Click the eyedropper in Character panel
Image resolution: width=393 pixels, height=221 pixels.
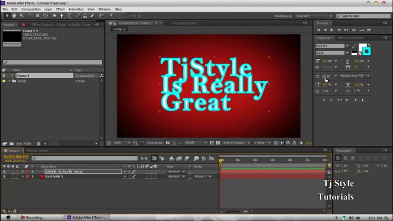click(x=354, y=46)
